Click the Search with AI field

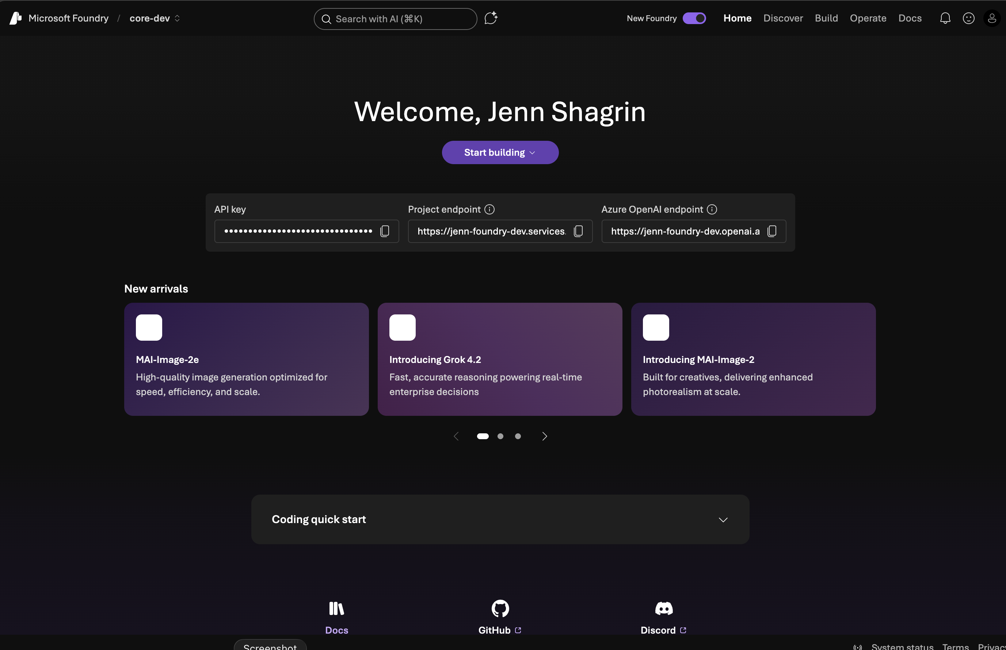pyautogui.click(x=395, y=19)
